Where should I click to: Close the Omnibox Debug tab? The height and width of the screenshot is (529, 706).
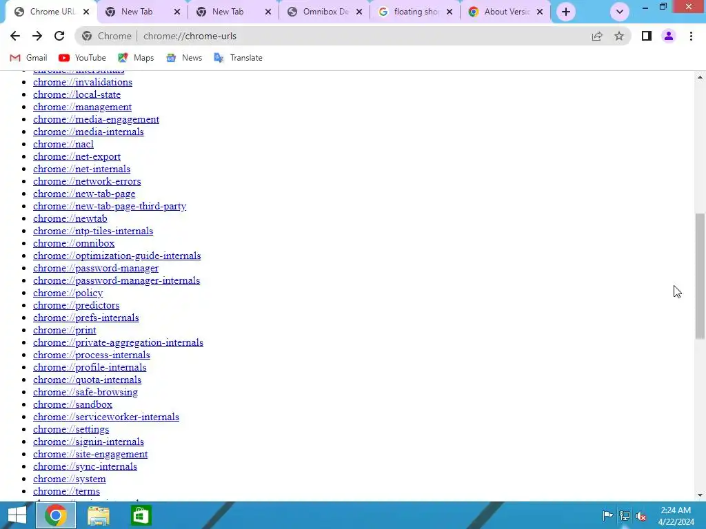(359, 12)
